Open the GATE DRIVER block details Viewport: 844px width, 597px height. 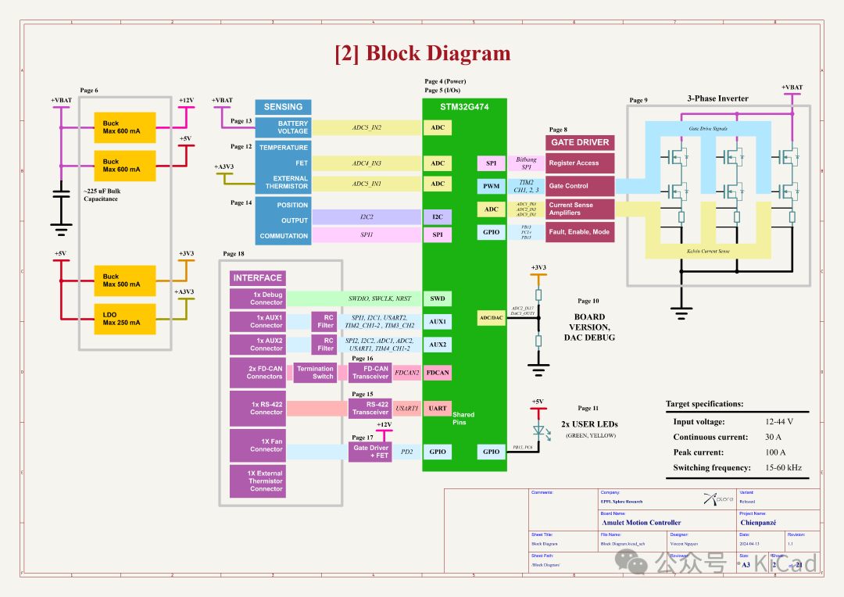tap(579, 142)
